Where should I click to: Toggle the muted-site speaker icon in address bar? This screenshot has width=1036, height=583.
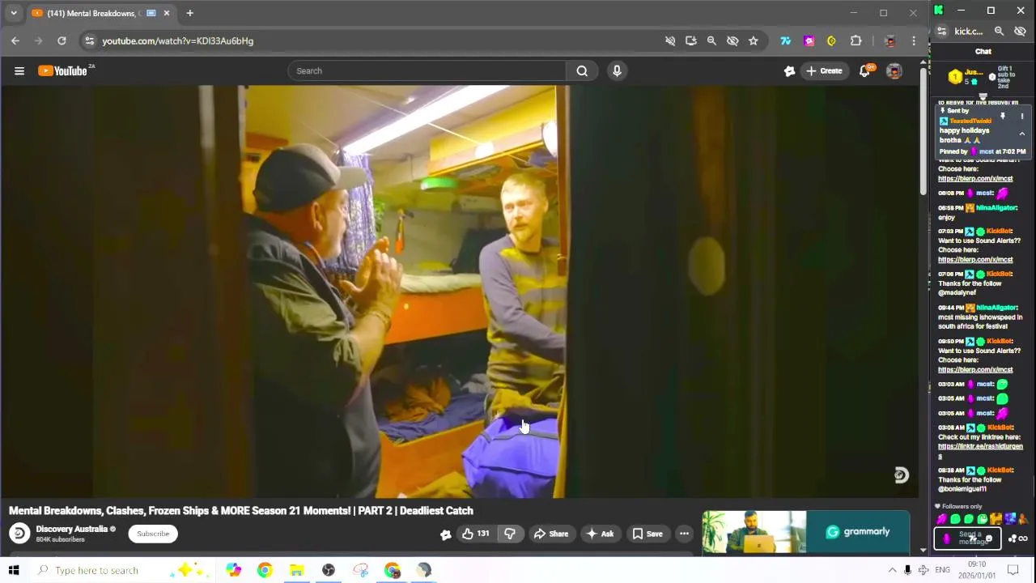coord(670,40)
